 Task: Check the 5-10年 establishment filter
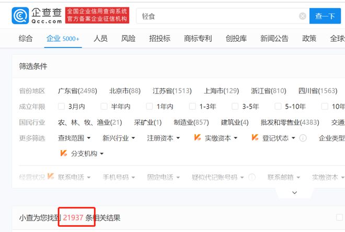[278, 107]
